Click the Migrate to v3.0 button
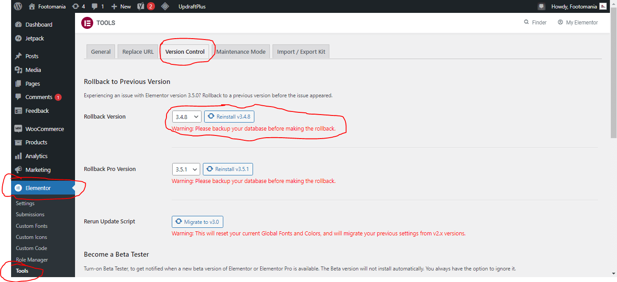The height and width of the screenshot is (282, 617). 197,222
